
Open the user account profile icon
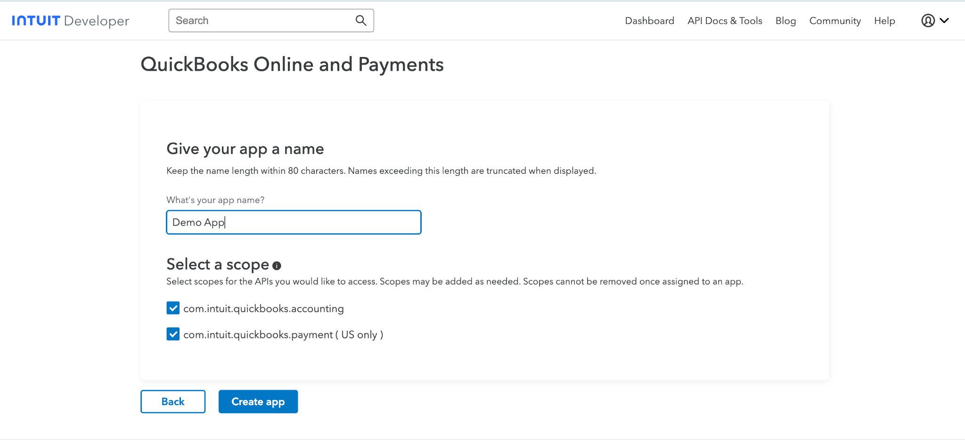tap(928, 21)
